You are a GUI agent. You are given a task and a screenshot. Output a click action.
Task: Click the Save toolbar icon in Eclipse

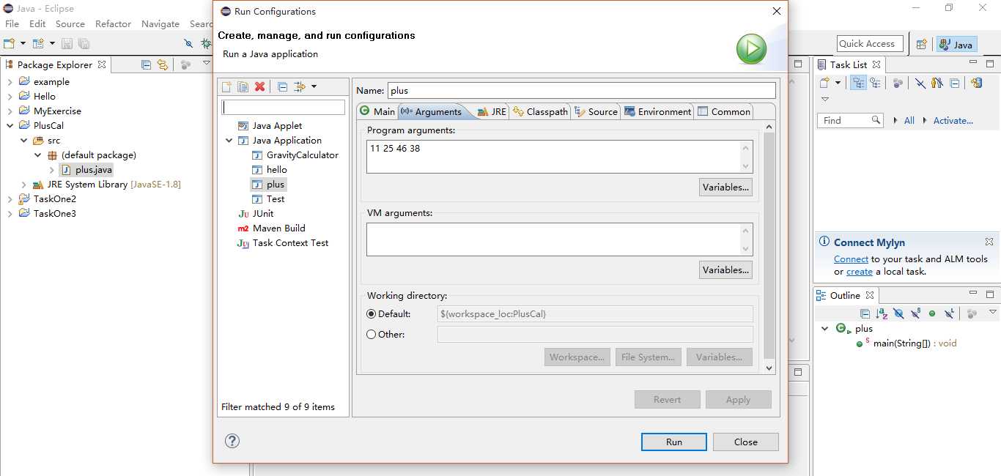[x=67, y=44]
